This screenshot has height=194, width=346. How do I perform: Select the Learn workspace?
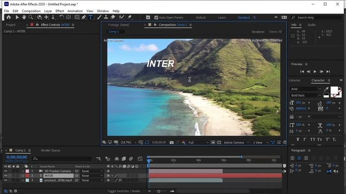[222, 17]
